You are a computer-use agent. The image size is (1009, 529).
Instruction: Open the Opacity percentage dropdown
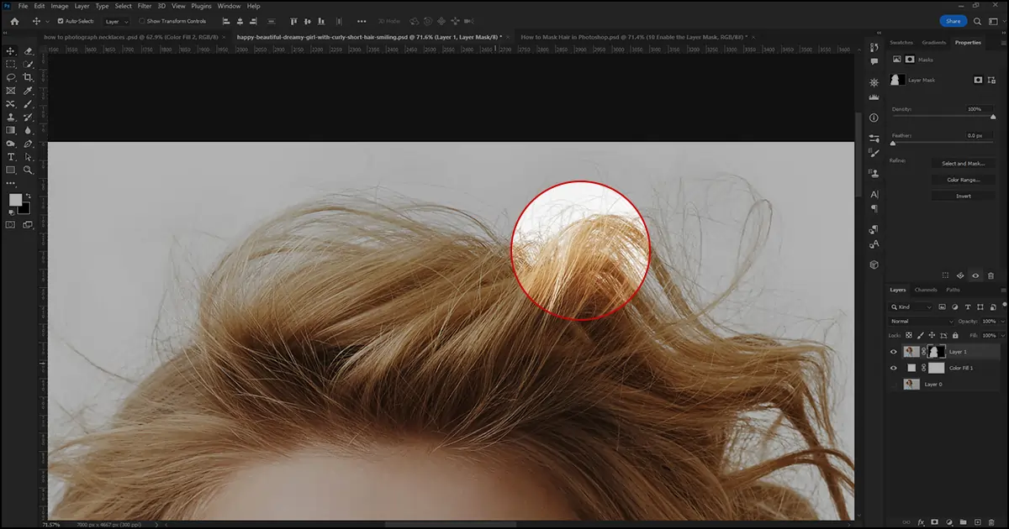[1002, 321]
